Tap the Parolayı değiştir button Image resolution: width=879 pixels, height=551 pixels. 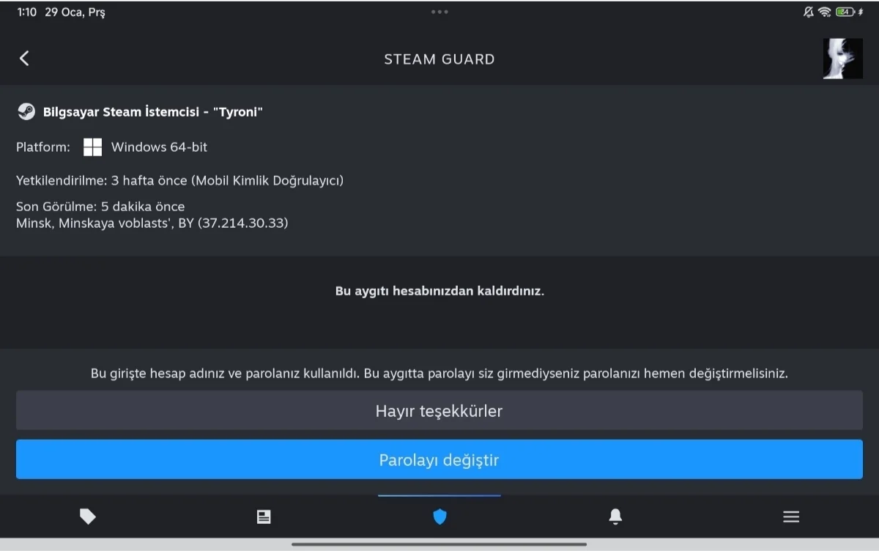(x=439, y=460)
